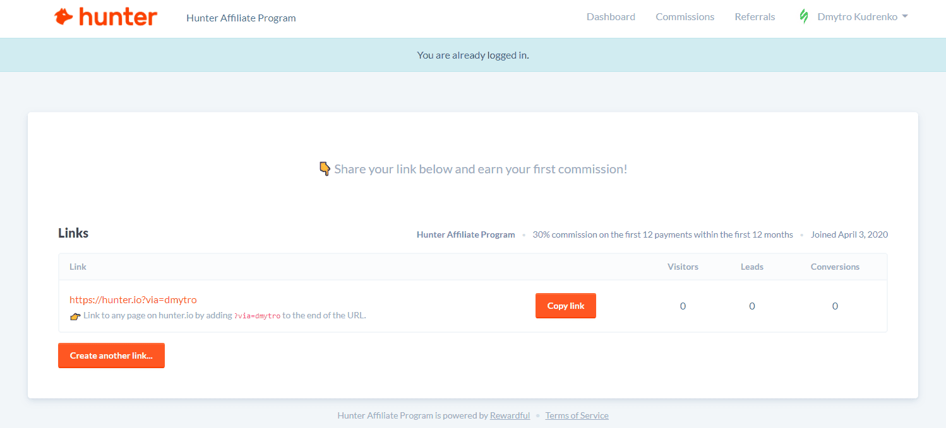The image size is (946, 428).
Task: Go to the Dashboard page
Action: click(611, 17)
